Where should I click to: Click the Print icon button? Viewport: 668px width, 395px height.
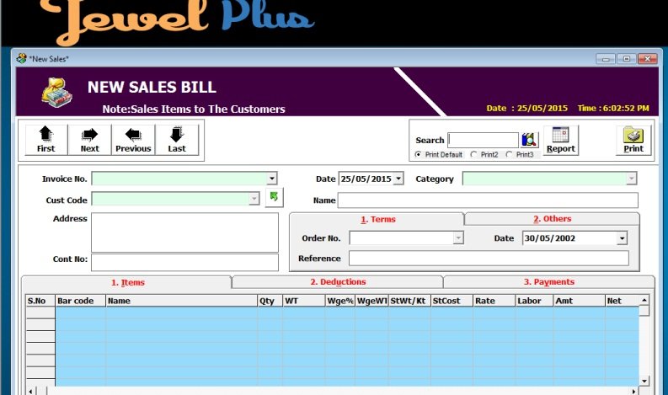(x=633, y=140)
